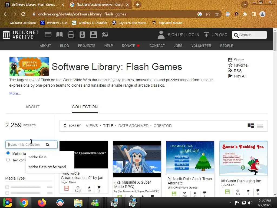The height and width of the screenshot is (208, 277).
Task: Open the extensions puzzle icon
Action: point(245,14)
